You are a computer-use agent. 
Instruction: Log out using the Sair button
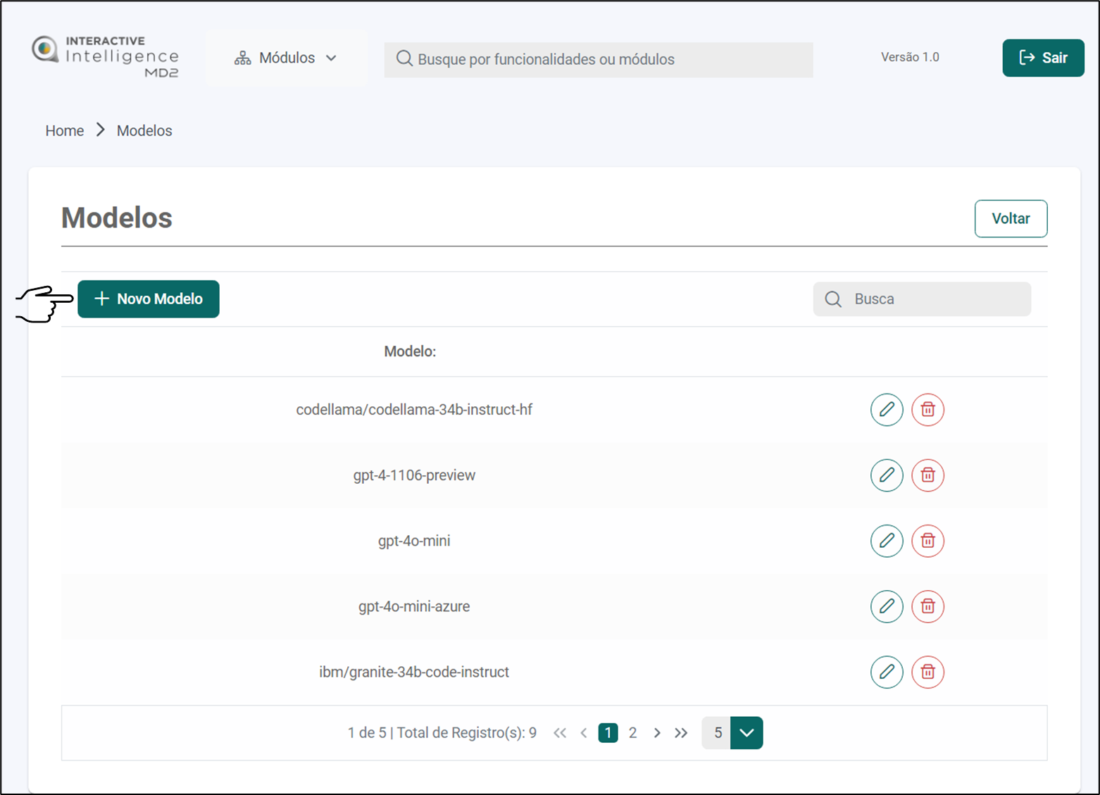1043,58
